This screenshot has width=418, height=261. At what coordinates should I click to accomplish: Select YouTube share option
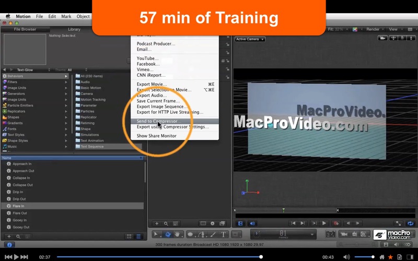point(175,58)
